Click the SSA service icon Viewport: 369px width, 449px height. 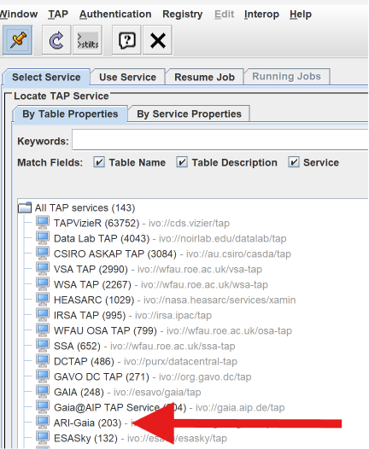43,346
